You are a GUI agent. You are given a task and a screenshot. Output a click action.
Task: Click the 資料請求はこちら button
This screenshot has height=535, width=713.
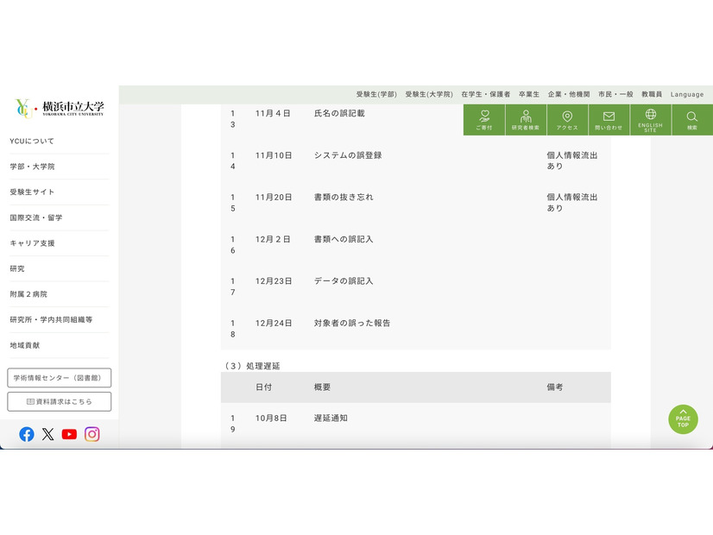coord(59,401)
